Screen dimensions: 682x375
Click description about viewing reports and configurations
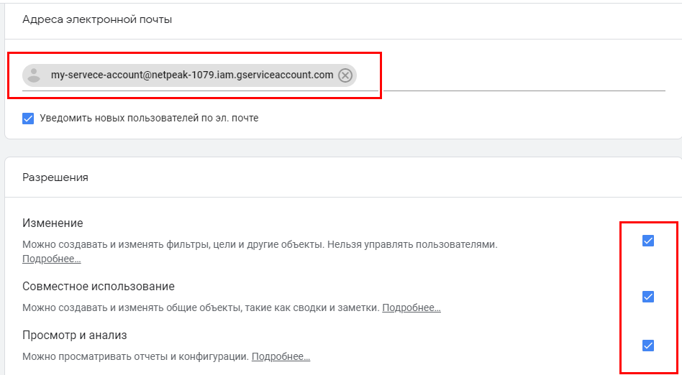coord(135,357)
